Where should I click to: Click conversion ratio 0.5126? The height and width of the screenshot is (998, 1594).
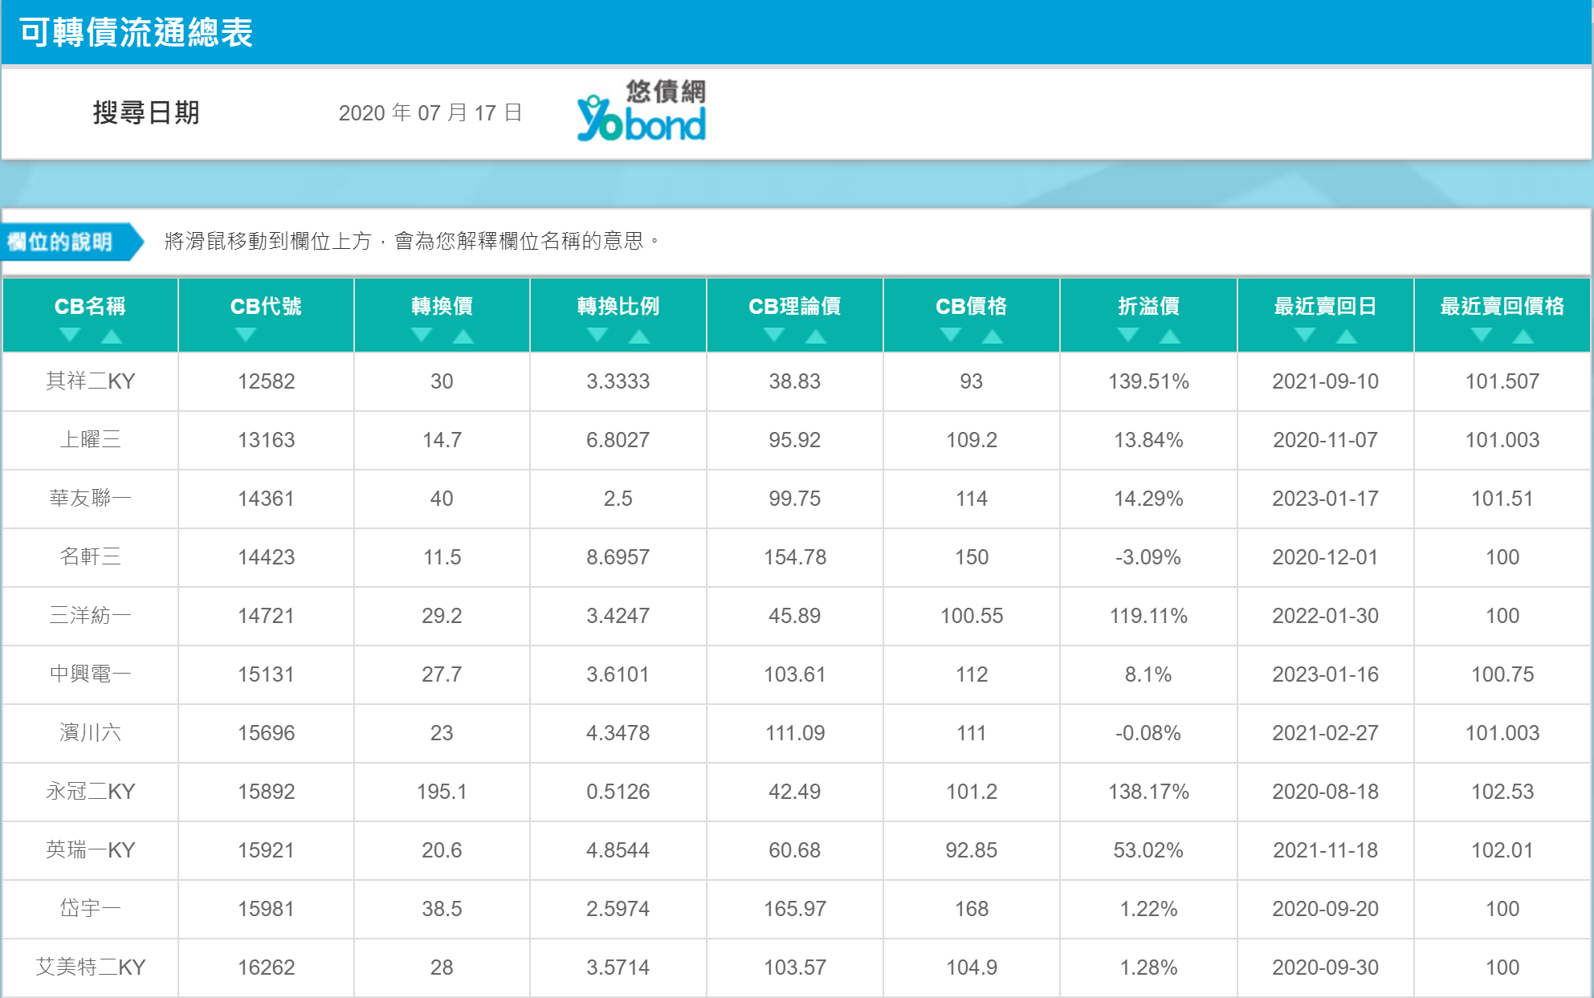tap(618, 792)
